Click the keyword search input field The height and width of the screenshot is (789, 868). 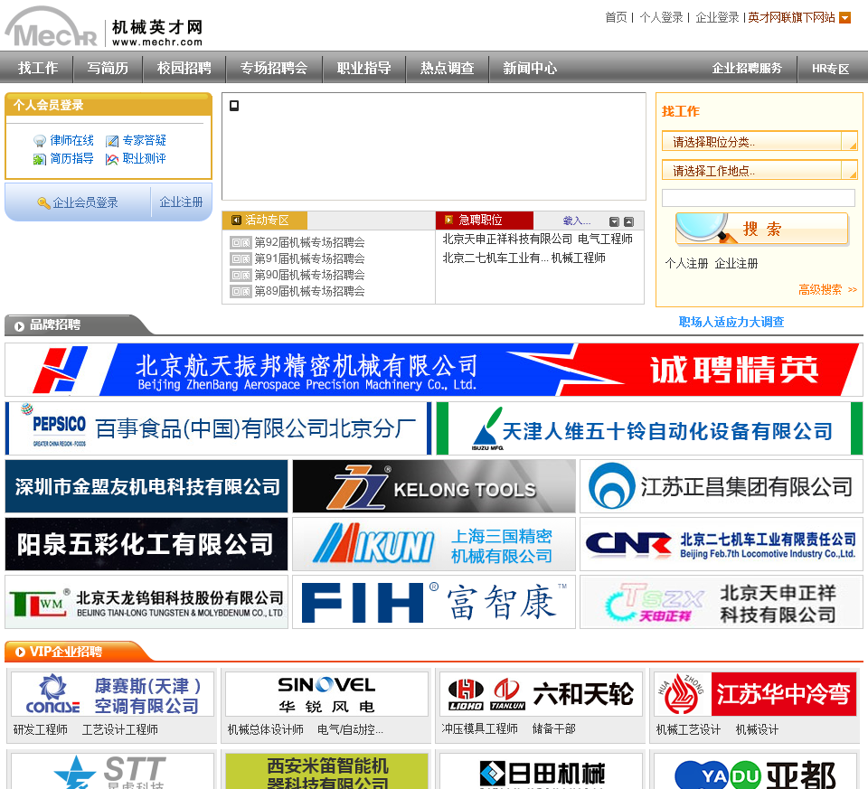(x=759, y=198)
